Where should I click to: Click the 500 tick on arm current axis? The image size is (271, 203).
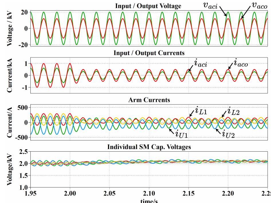pos(22,108)
